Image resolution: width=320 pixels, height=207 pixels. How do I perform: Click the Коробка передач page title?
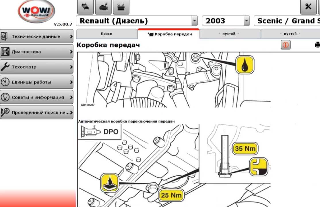(x=108, y=45)
